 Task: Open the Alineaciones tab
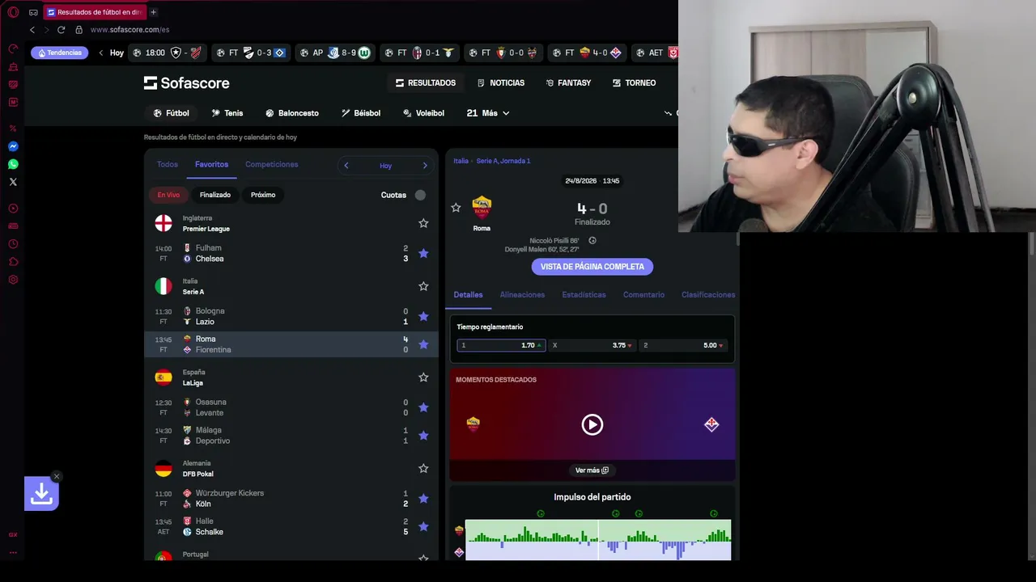[522, 295]
